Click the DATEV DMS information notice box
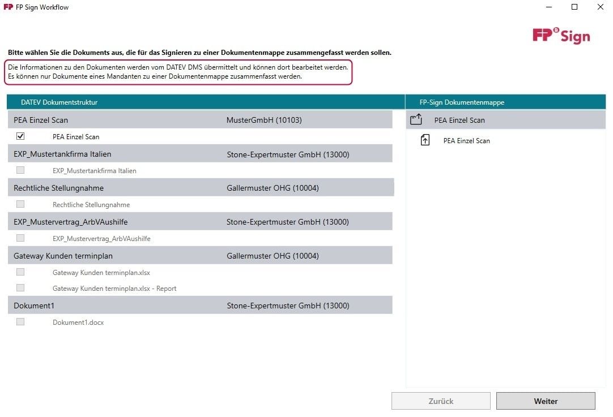The height and width of the screenshot is (417, 613). (178, 72)
